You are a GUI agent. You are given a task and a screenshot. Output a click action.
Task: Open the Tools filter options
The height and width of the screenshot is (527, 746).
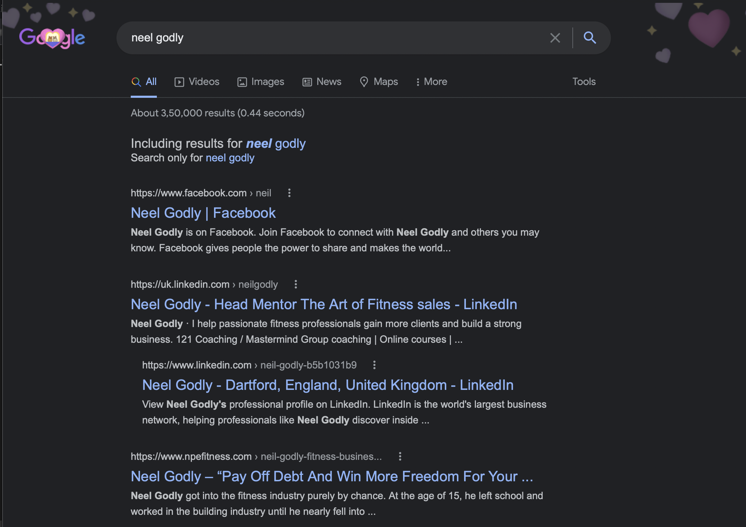[x=584, y=82]
